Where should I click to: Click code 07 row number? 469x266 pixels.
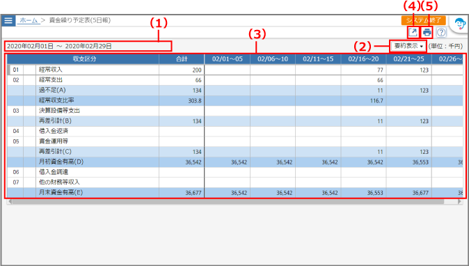tap(16, 182)
